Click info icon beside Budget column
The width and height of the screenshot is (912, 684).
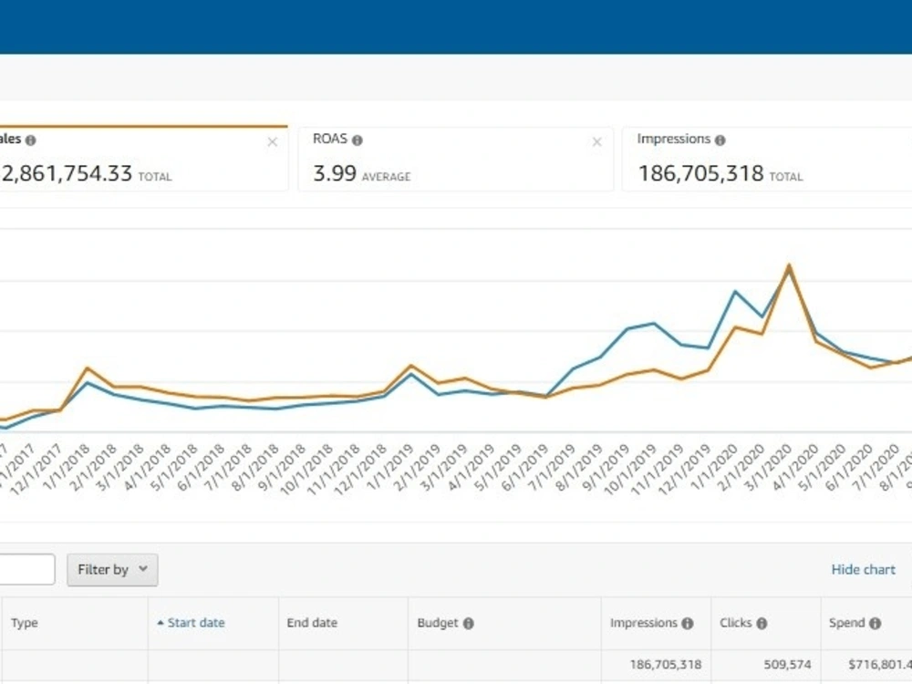click(x=468, y=624)
